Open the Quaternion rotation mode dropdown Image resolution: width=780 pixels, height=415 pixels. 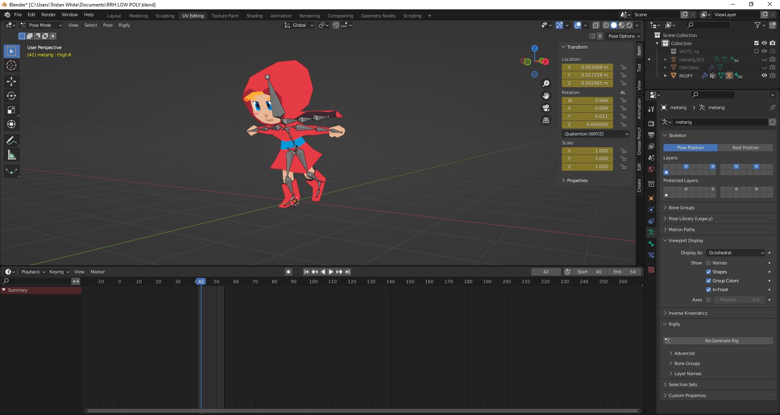point(596,134)
